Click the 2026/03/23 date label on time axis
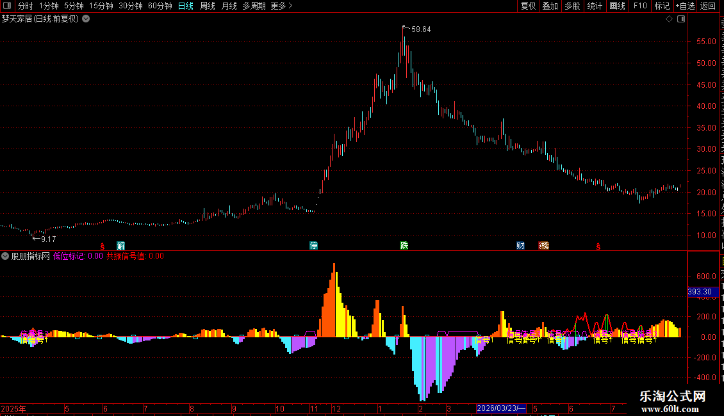Viewport: 724px width, 416px height. click(502, 408)
